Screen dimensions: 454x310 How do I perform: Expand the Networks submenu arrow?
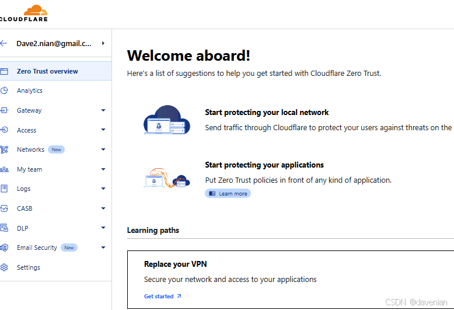point(103,149)
